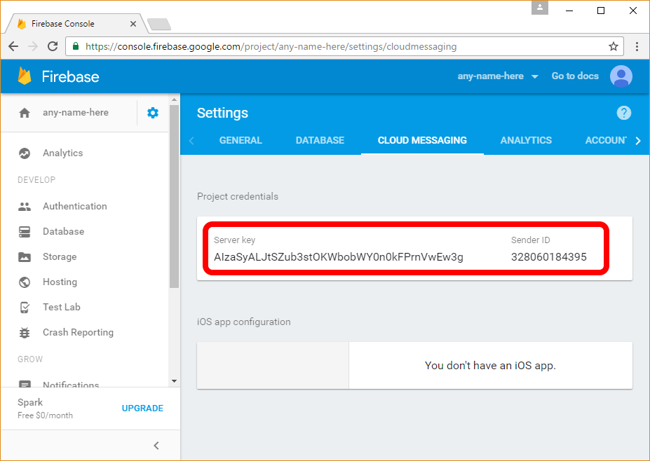This screenshot has width=650, height=461.
Task: Click the browser forward arrow
Action: pyautogui.click(x=33, y=46)
